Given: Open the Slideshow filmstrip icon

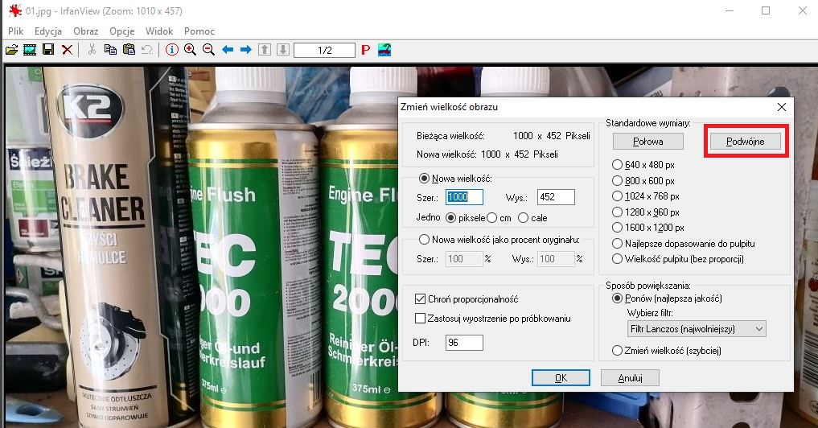Looking at the screenshot, I should 30,50.
